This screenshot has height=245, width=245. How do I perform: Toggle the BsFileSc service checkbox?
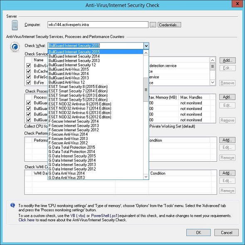pyautogui.click(x=28, y=77)
